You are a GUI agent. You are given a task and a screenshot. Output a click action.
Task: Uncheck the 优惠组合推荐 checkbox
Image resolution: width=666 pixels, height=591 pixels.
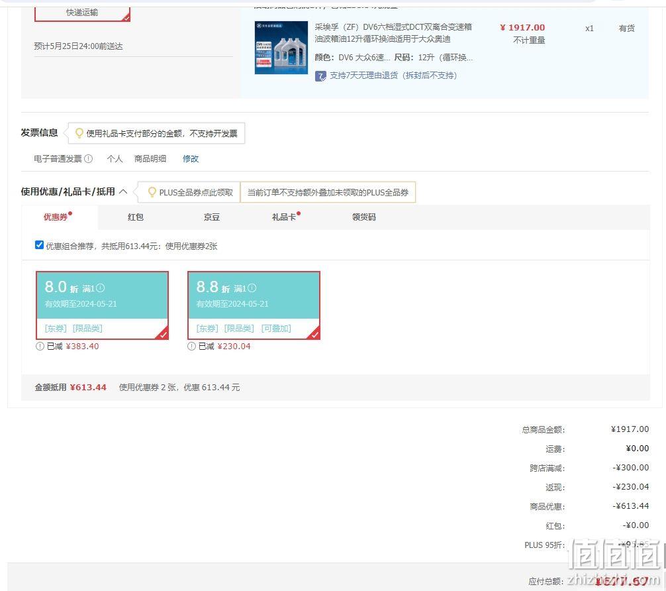pyautogui.click(x=39, y=245)
